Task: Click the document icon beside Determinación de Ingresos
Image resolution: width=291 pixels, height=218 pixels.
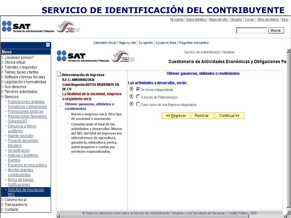Action: point(59,74)
